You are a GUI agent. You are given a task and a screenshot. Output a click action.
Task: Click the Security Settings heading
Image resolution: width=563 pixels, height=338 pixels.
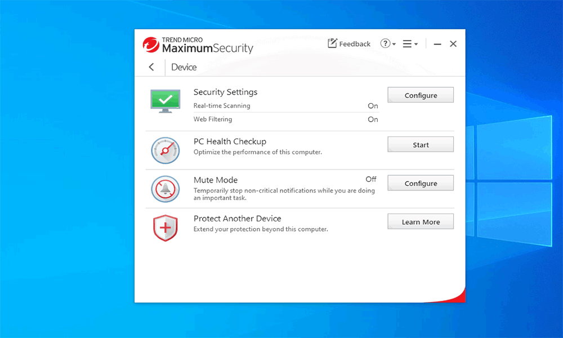point(226,92)
